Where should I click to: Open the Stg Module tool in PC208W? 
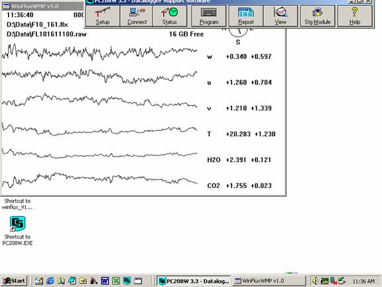[x=318, y=16]
